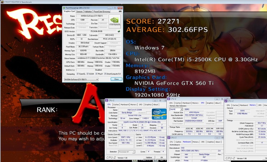This screenshot has height=162, width=267.
Task: Click the Command Rate value 1T
Action: coord(262,143)
